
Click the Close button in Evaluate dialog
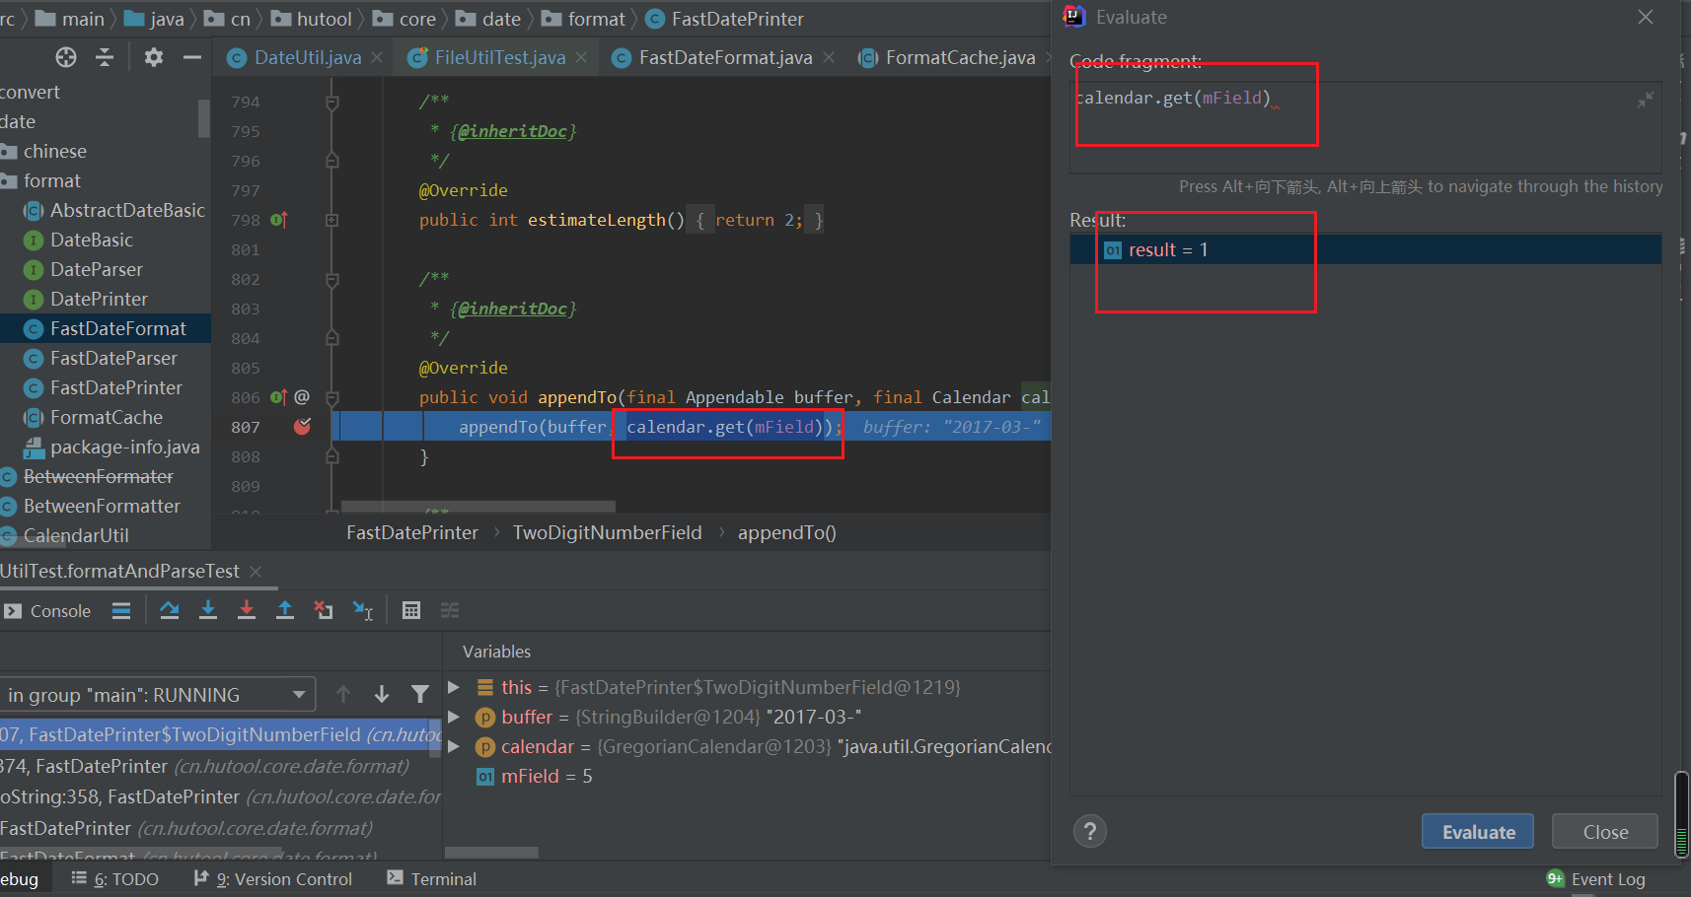click(x=1605, y=832)
